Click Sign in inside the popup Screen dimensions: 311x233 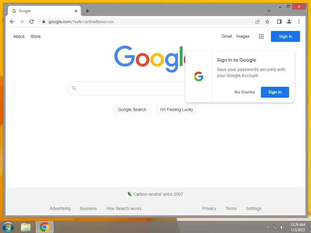click(x=275, y=92)
